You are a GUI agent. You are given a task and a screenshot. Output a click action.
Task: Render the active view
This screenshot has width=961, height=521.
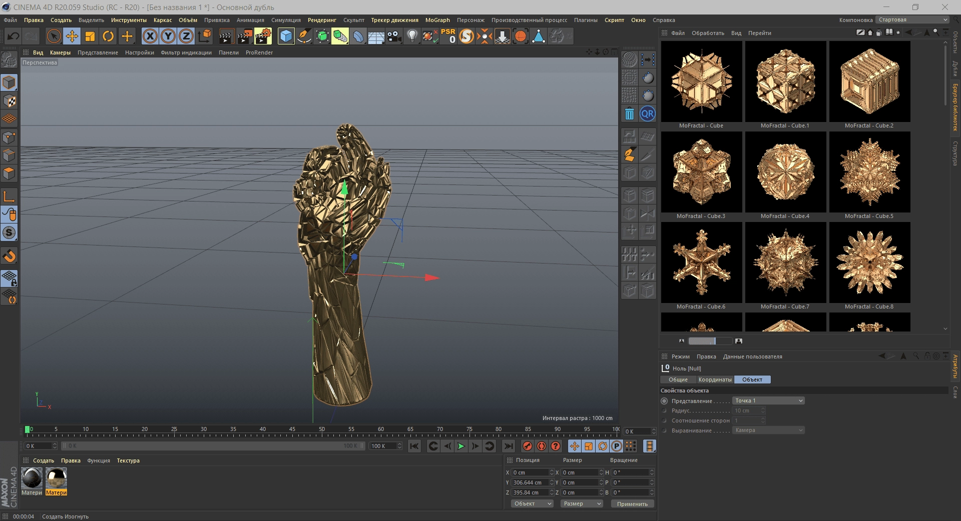(226, 36)
